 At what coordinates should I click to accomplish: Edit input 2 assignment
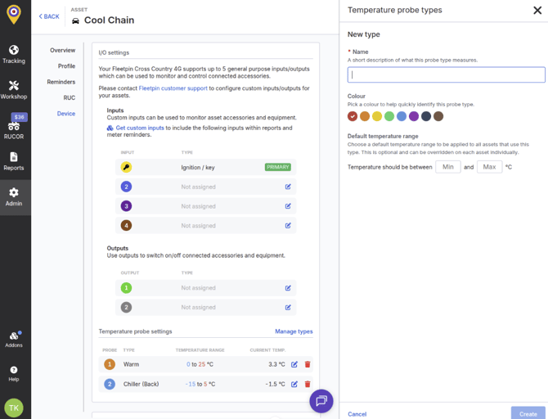(x=288, y=187)
